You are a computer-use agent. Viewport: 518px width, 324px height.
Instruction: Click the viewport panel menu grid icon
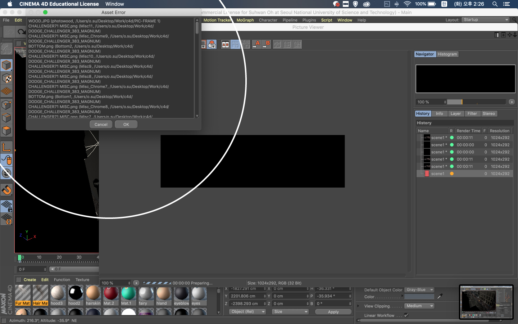18,43
